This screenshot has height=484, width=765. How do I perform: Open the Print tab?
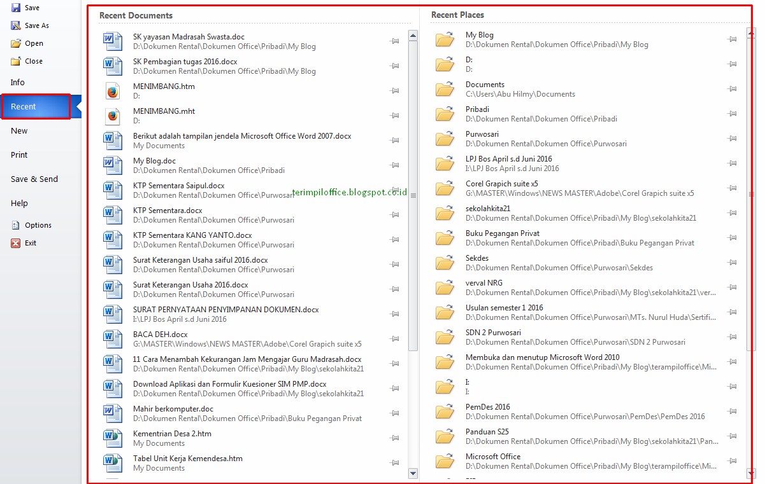18,155
